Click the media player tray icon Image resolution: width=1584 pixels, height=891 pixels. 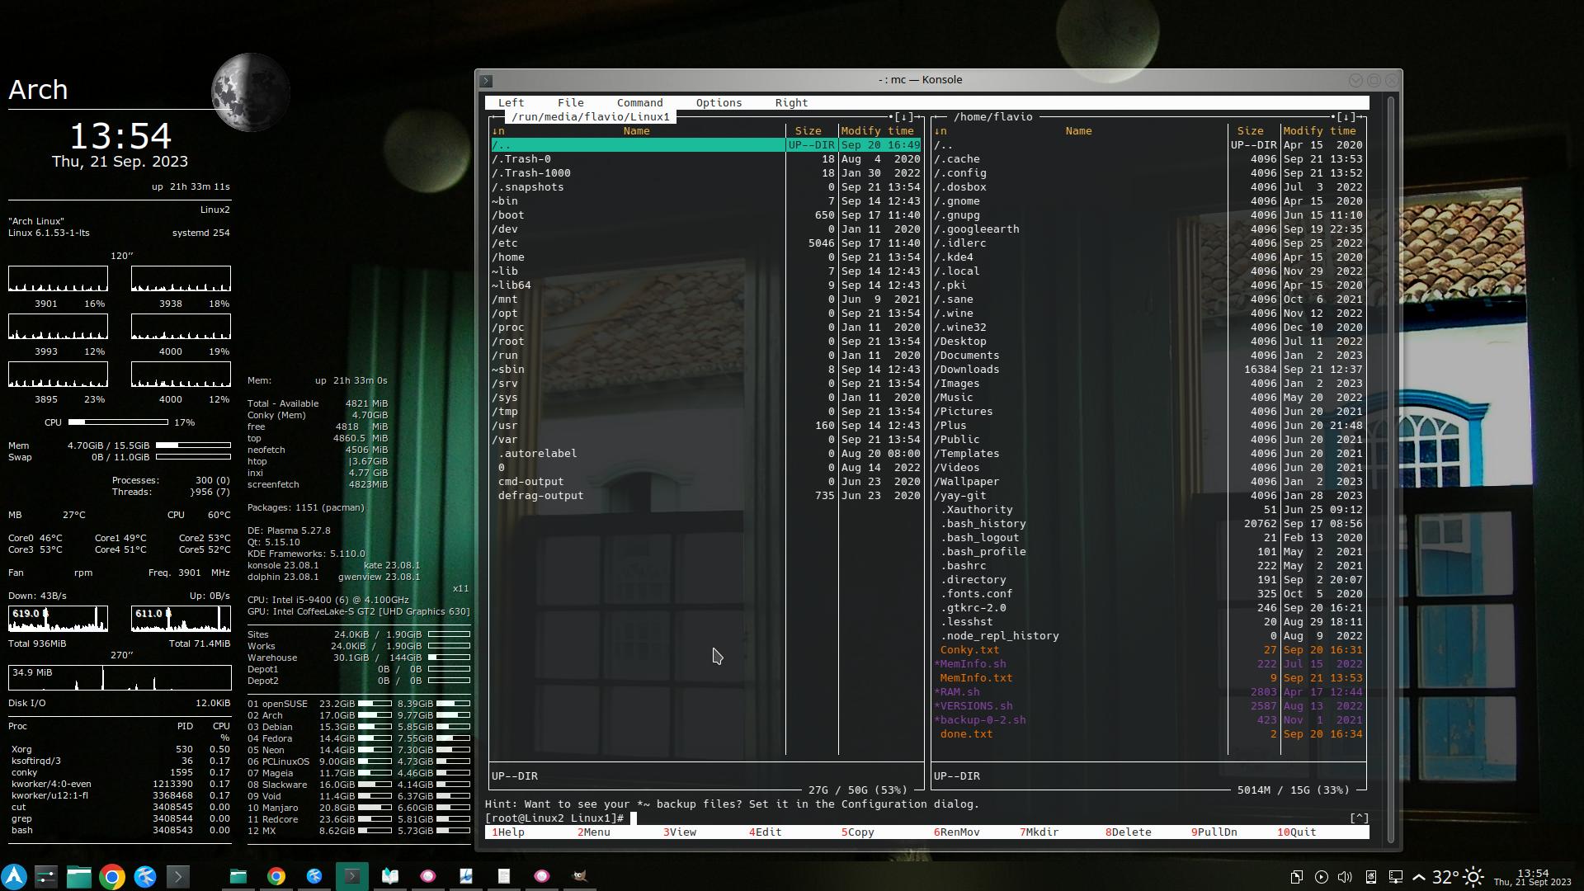1321,877
